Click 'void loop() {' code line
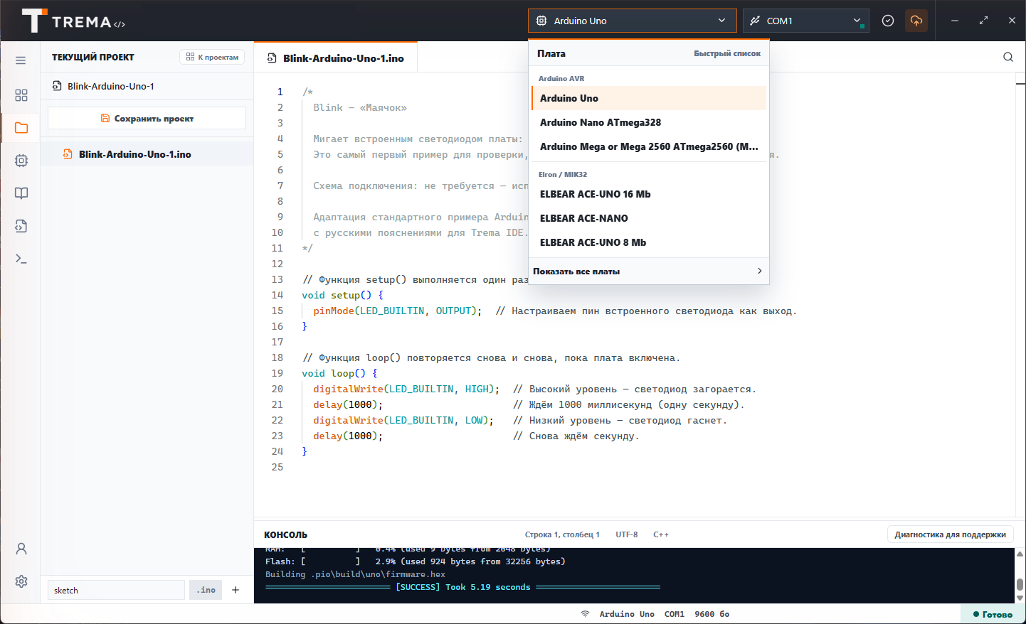 [x=339, y=373]
